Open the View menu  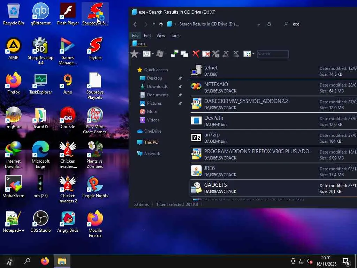tap(161, 36)
